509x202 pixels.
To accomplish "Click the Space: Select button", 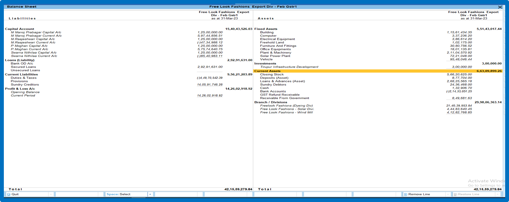I will (126, 194).
